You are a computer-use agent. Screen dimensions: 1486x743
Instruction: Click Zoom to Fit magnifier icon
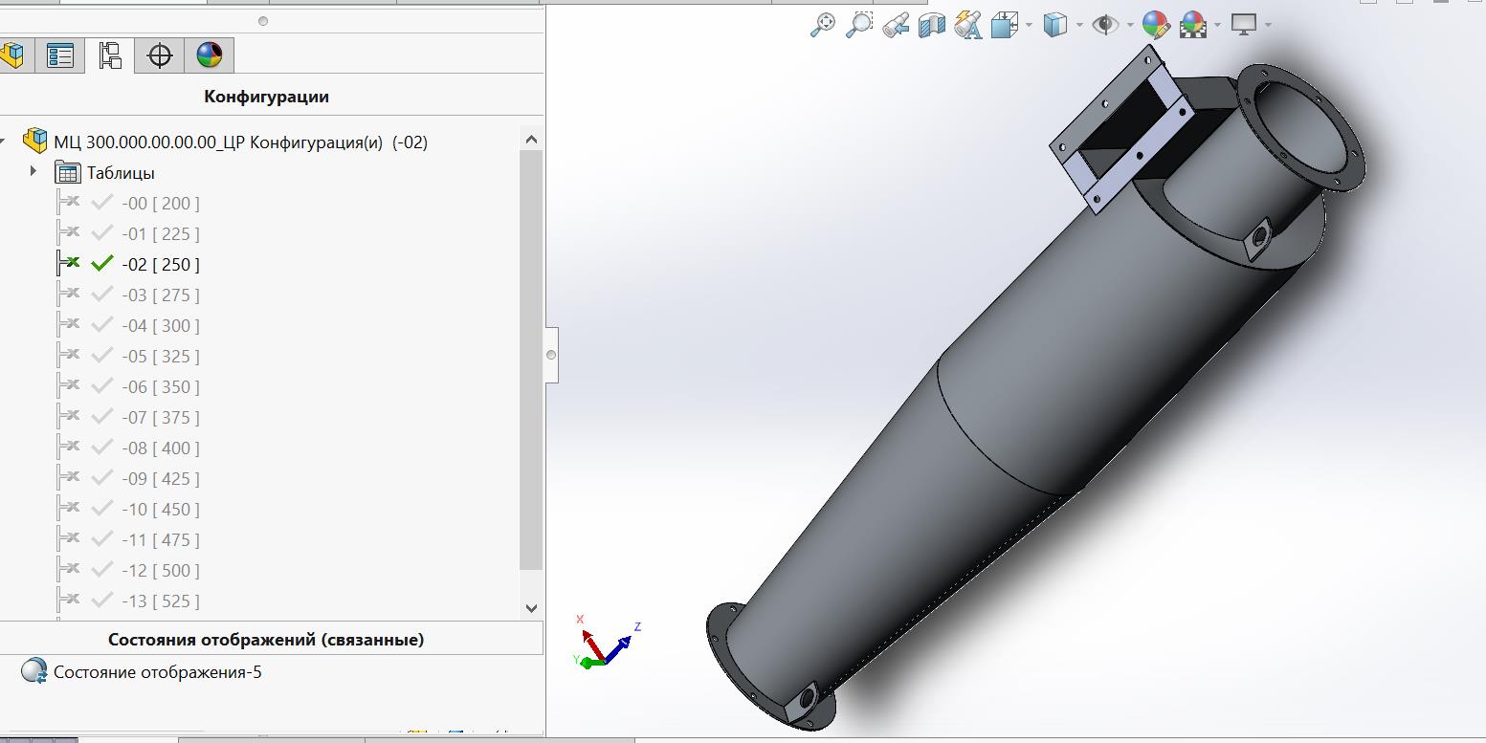[822, 25]
